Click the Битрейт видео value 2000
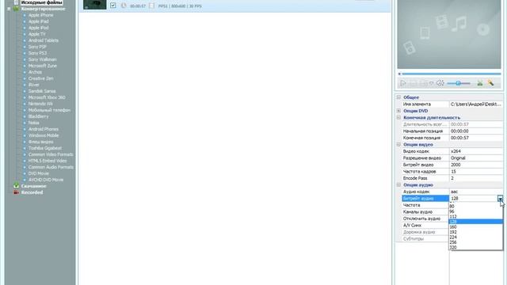This screenshot has width=507, height=285. pyautogui.click(x=476, y=165)
